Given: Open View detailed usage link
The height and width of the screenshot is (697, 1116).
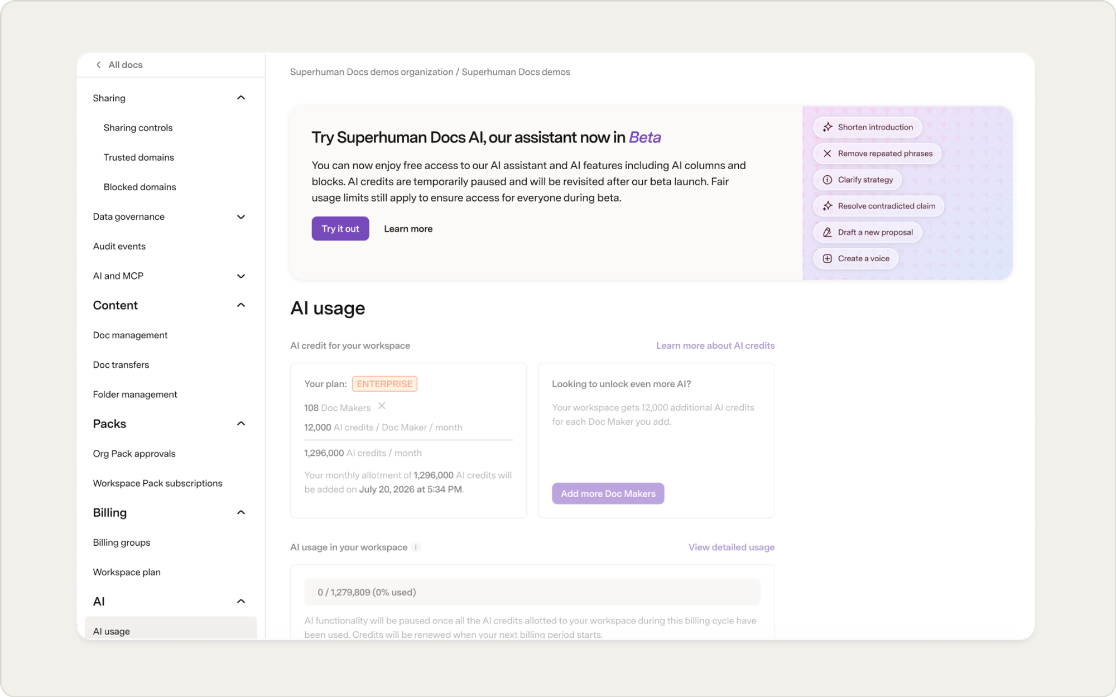Looking at the screenshot, I should 732,547.
